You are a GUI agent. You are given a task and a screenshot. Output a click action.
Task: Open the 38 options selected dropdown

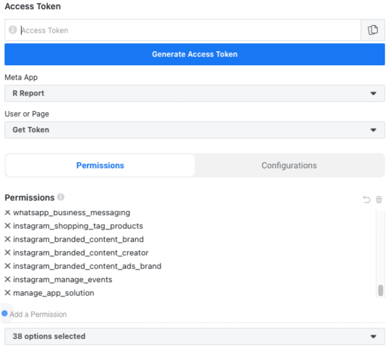click(194, 336)
